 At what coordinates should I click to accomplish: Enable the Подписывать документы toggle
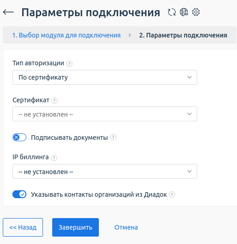[19, 137]
